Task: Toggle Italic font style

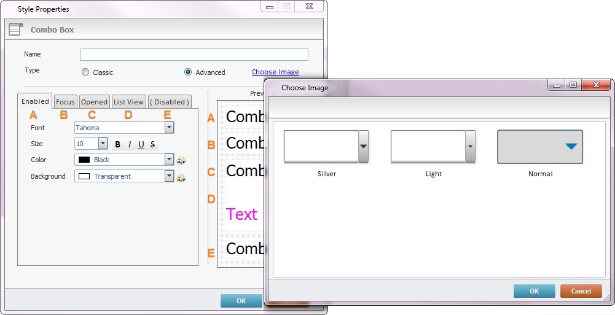Action: pos(130,144)
